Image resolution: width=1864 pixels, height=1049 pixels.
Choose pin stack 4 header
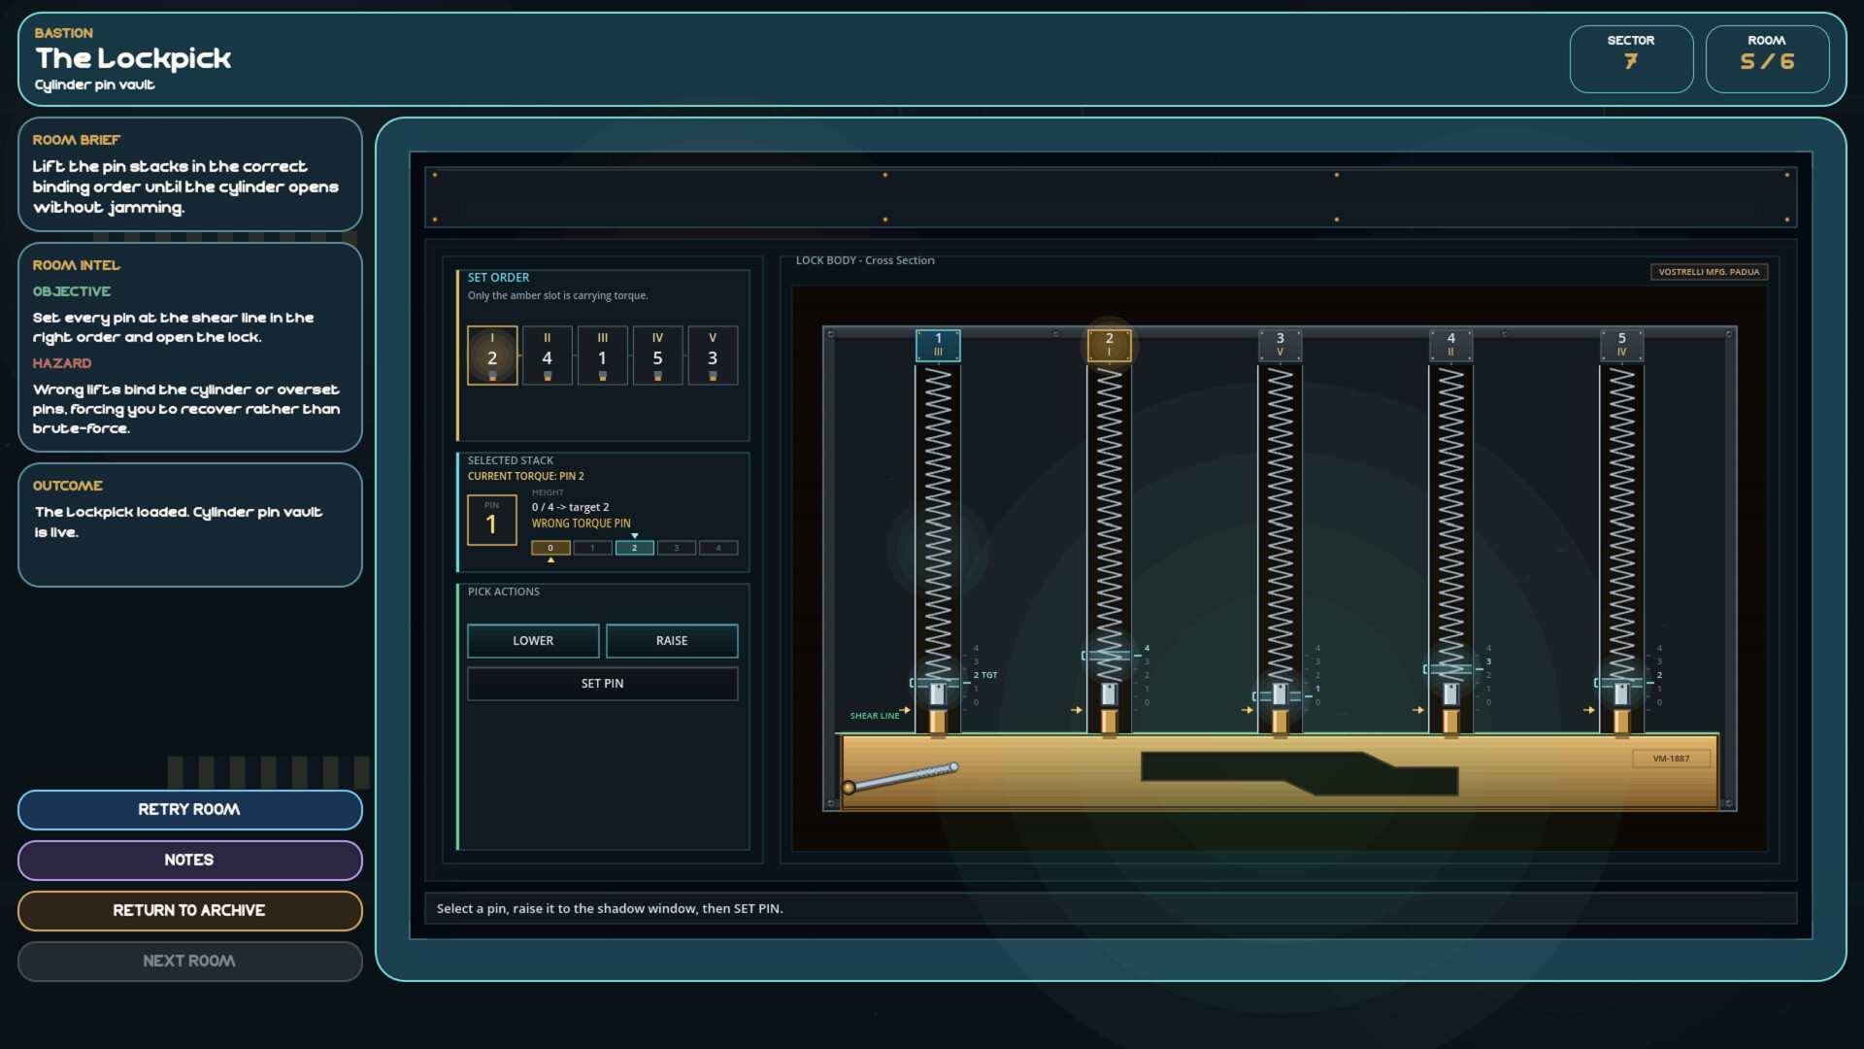click(1450, 345)
